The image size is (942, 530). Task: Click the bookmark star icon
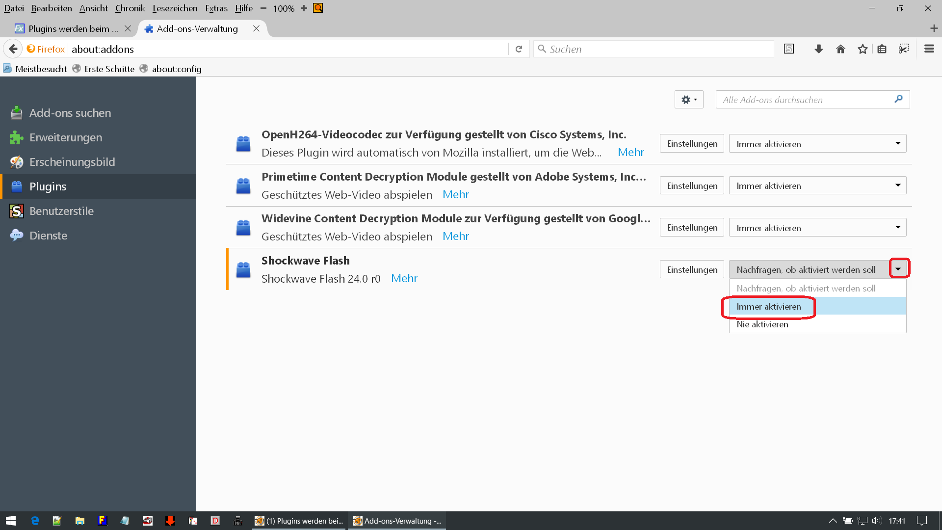pyautogui.click(x=863, y=49)
